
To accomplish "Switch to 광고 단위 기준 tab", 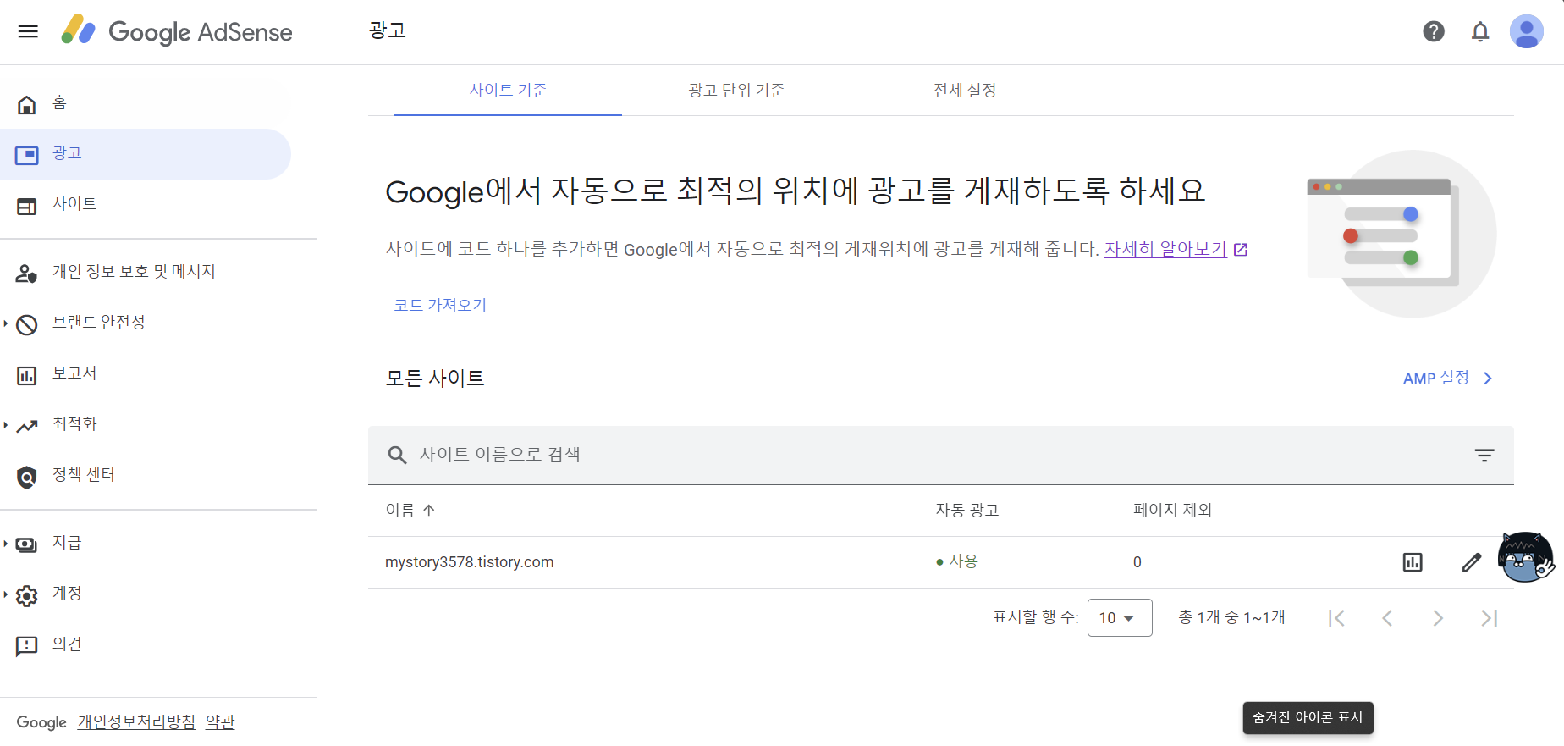I will tap(736, 90).
